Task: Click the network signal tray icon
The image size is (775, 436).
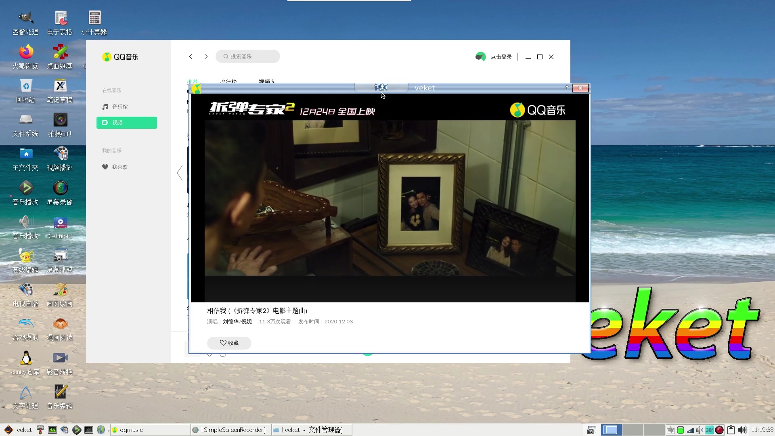Action: point(690,430)
